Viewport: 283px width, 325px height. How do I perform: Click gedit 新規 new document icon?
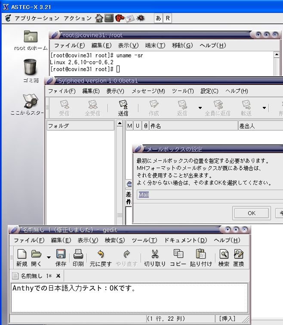(x=22, y=258)
